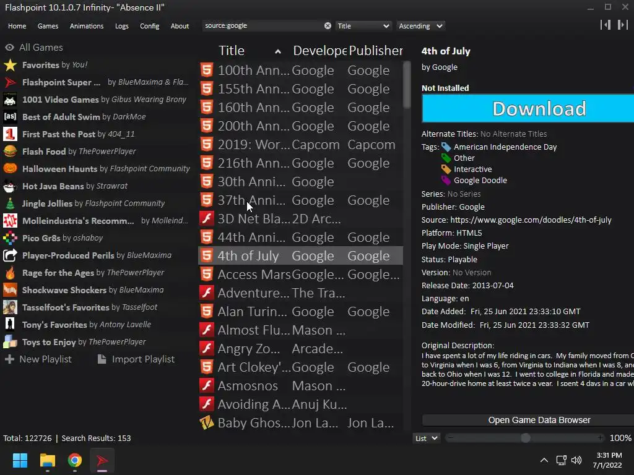Screen dimensions: 634x475
Task: Open the Config tab
Action: point(150,26)
